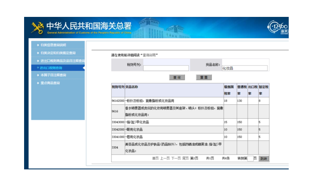Go to last page via 尾页
The width and height of the screenshot is (321, 180).
click(186, 158)
